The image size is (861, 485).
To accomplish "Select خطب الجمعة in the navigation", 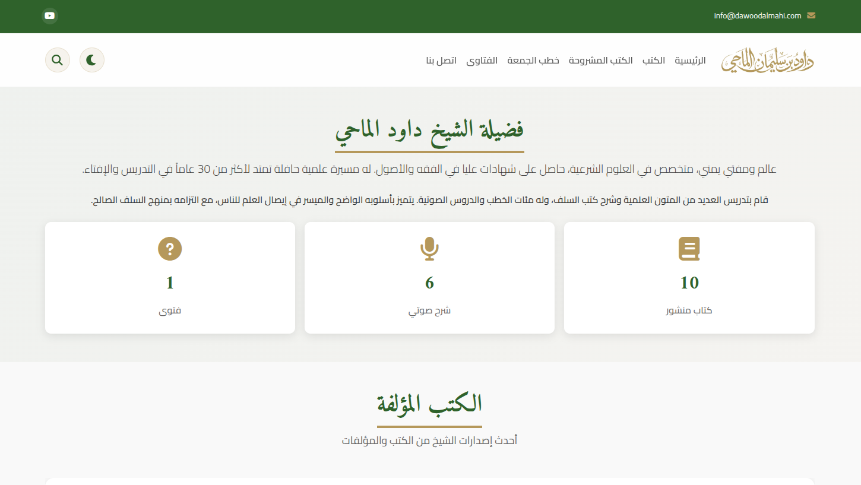I will pos(533,61).
